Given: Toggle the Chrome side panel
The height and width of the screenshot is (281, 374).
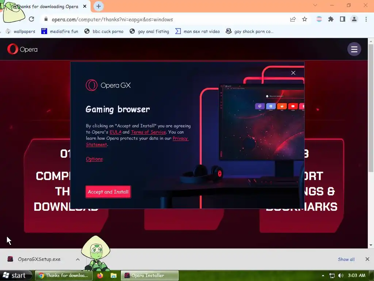Looking at the screenshot, I should (x=343, y=19).
